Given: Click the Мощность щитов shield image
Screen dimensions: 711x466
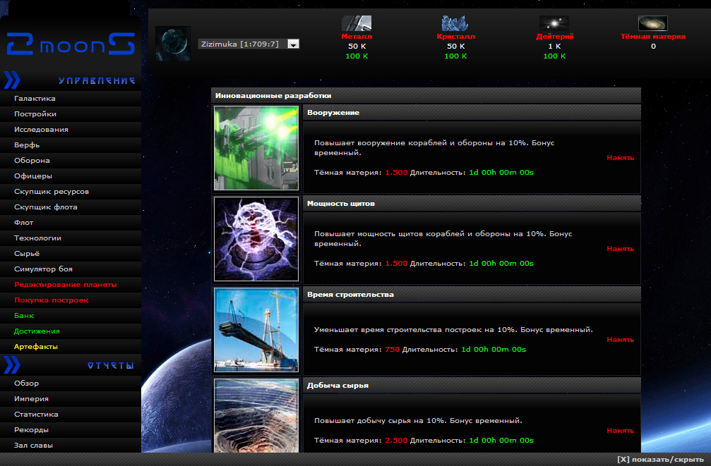Looking at the screenshot, I should point(256,239).
